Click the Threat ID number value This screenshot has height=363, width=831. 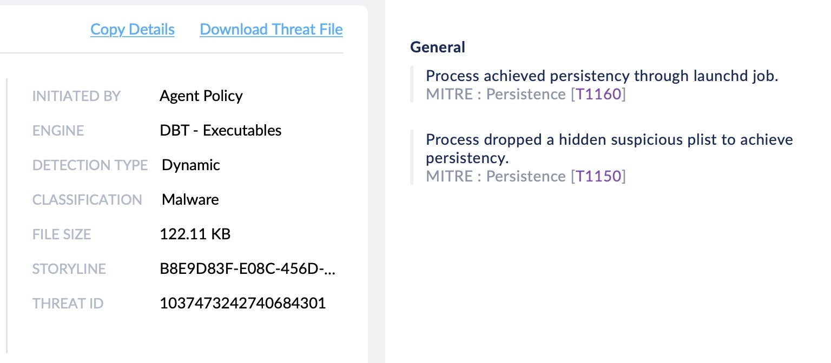(x=242, y=303)
